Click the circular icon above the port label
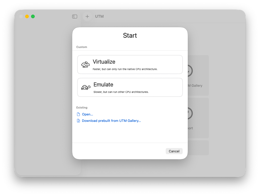This screenshot has height=196, width=260. 189,113
